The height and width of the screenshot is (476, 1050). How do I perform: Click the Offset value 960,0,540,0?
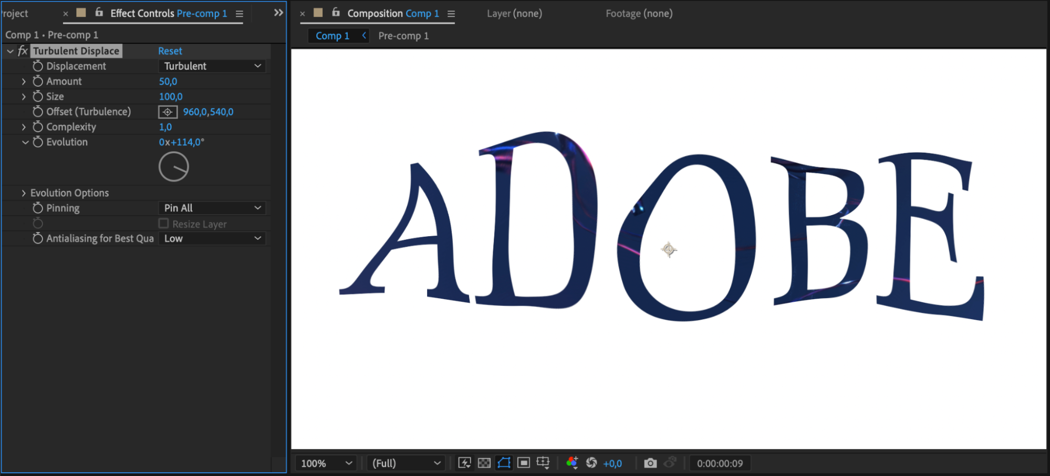click(208, 112)
